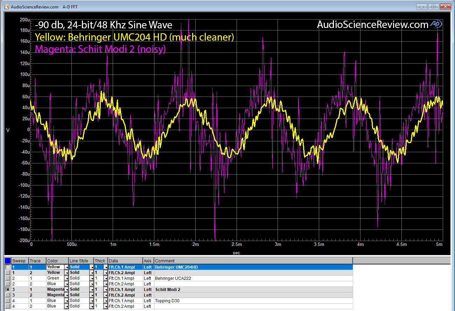This screenshot has height=311, width=455.
Task: Click Axis Left cell in Topping D30 row
Action: [x=148, y=301]
